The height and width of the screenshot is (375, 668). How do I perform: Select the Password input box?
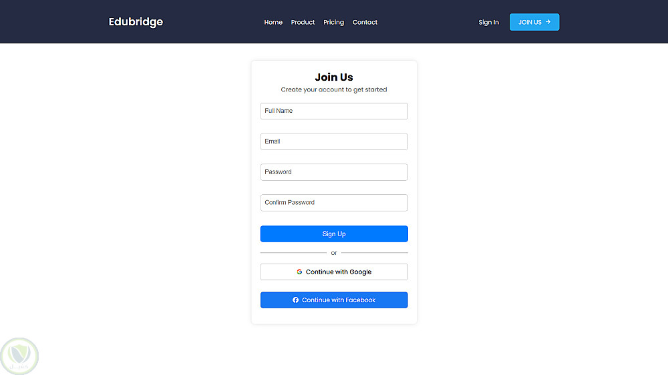(334, 172)
